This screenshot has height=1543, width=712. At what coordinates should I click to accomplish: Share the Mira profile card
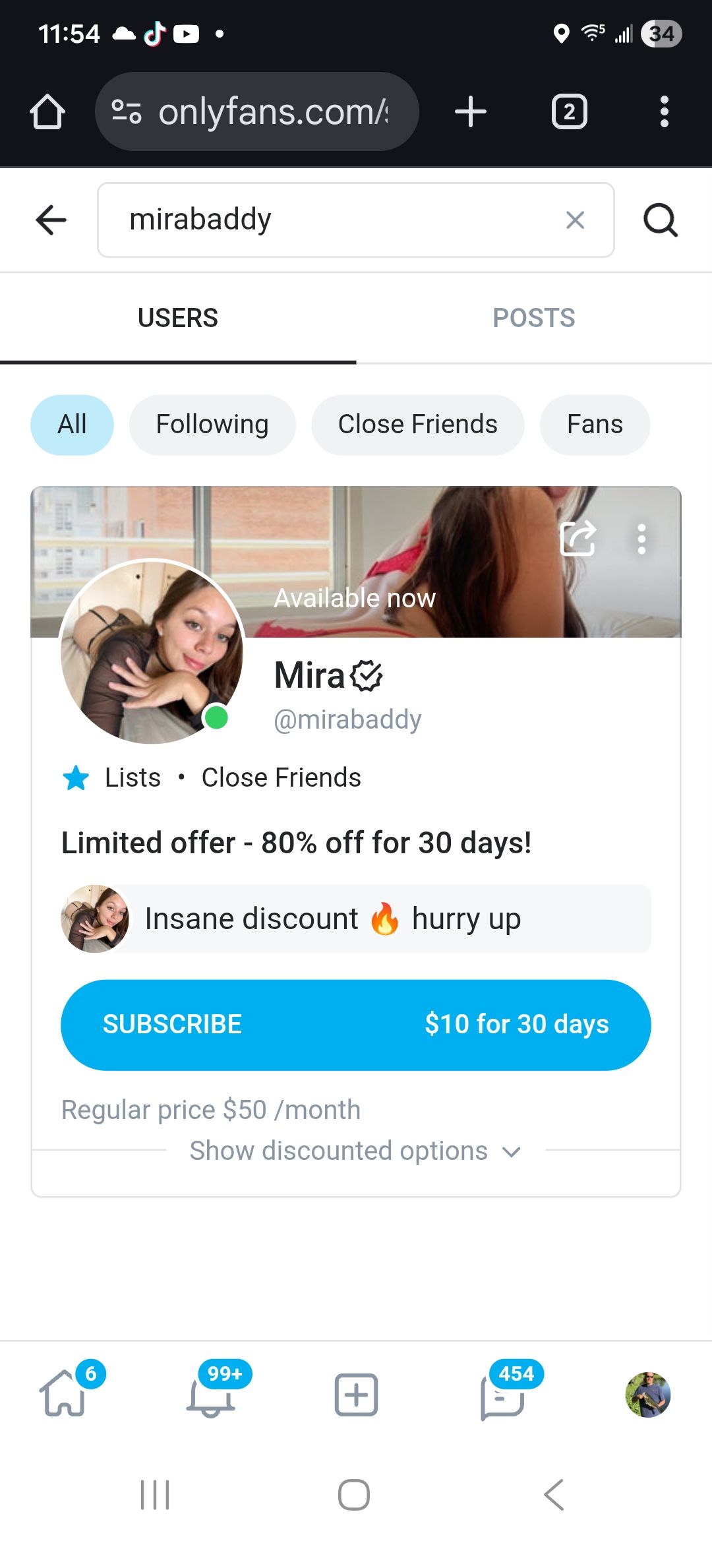click(578, 539)
